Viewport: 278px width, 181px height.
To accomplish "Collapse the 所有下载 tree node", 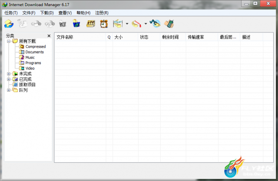I will pos(9,42).
